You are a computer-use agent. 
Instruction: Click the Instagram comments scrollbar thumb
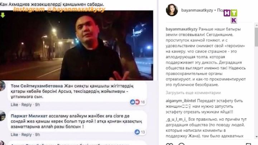pyautogui.click(x=256, y=37)
